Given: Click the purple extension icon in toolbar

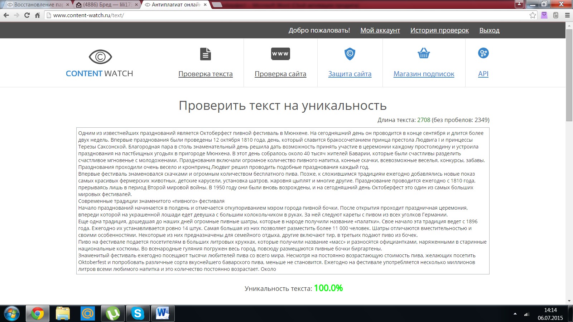Looking at the screenshot, I should (x=544, y=15).
